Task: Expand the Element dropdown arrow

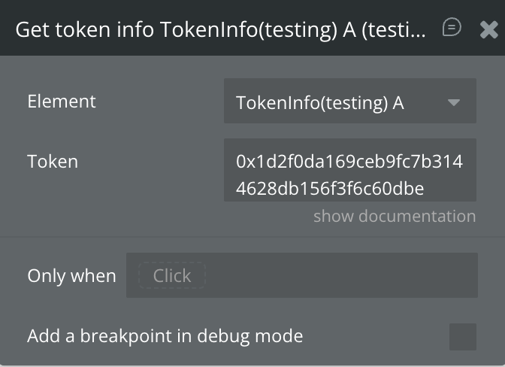Action: pyautogui.click(x=453, y=102)
